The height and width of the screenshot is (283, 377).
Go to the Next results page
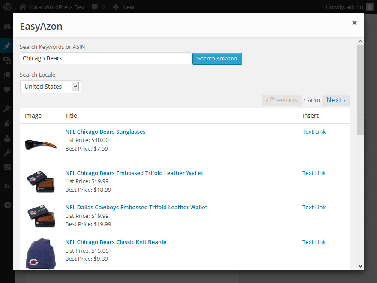pos(336,100)
